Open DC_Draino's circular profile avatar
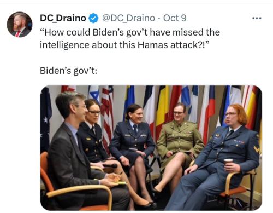The height and width of the screenshot is (213, 273). (20, 25)
